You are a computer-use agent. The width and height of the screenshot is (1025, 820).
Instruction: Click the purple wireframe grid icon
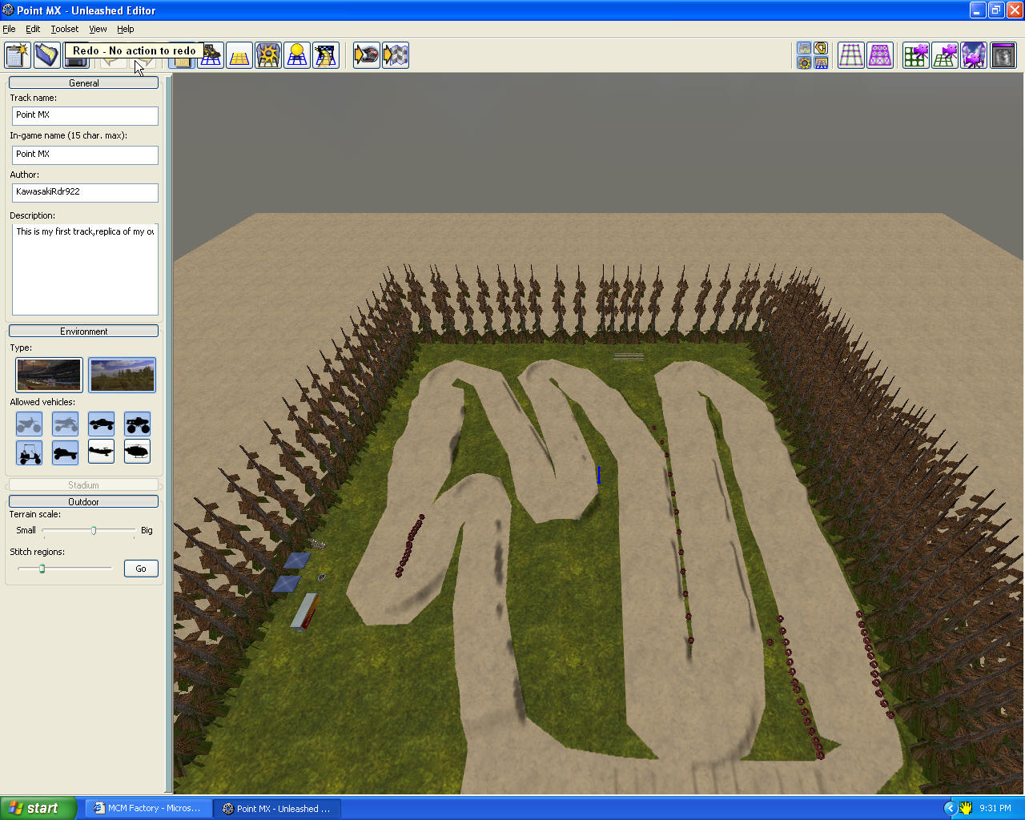pos(880,55)
